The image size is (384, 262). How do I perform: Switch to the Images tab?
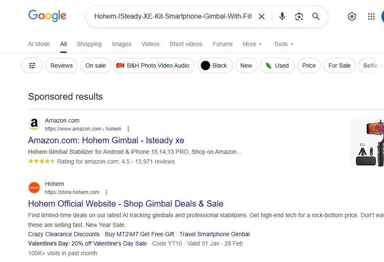pyautogui.click(x=122, y=44)
